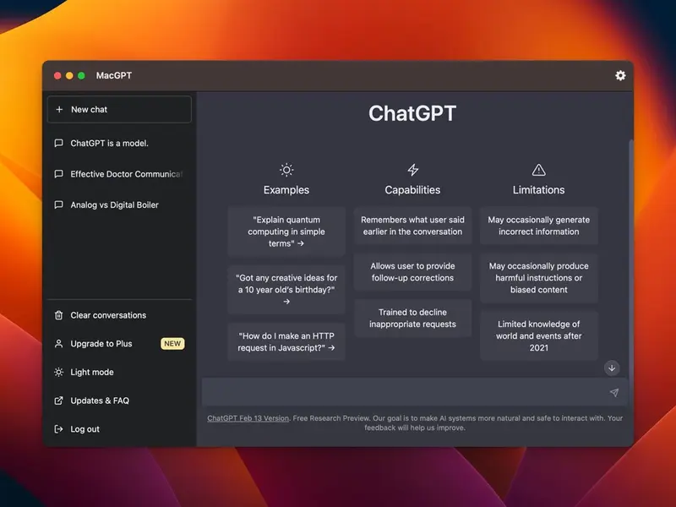This screenshot has height=507, width=676.
Task: Click 'May occasionally generate incorrect information' card
Action: tap(539, 226)
